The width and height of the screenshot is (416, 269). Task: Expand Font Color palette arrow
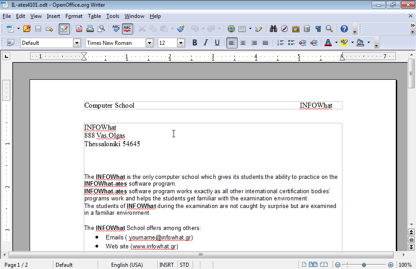coord(336,43)
